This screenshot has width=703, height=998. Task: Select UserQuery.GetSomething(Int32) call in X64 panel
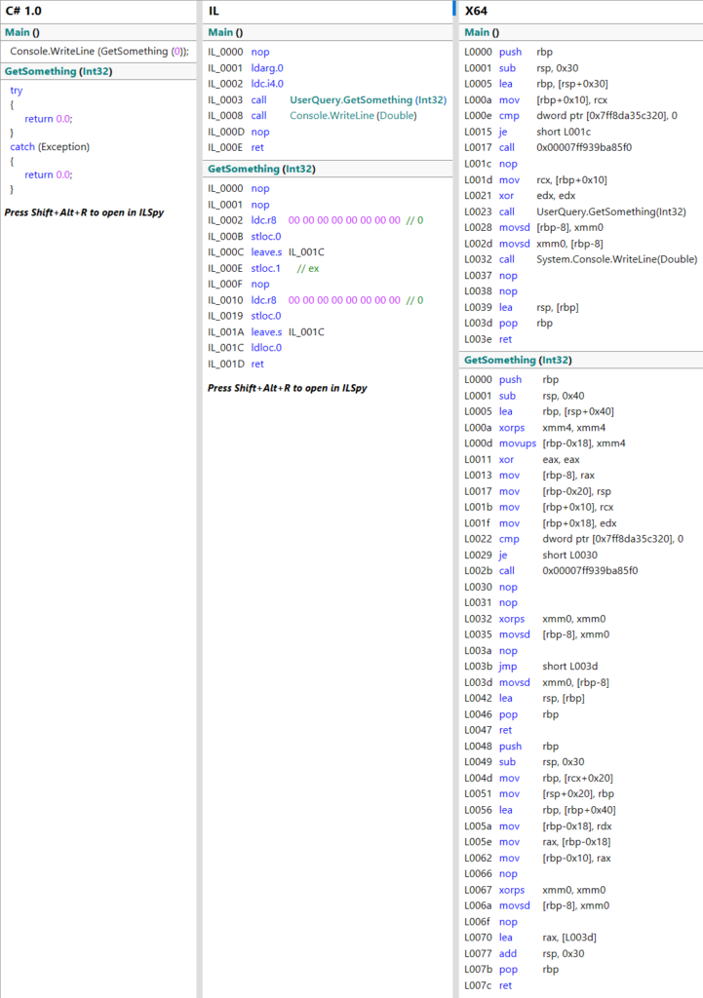pyautogui.click(x=610, y=211)
